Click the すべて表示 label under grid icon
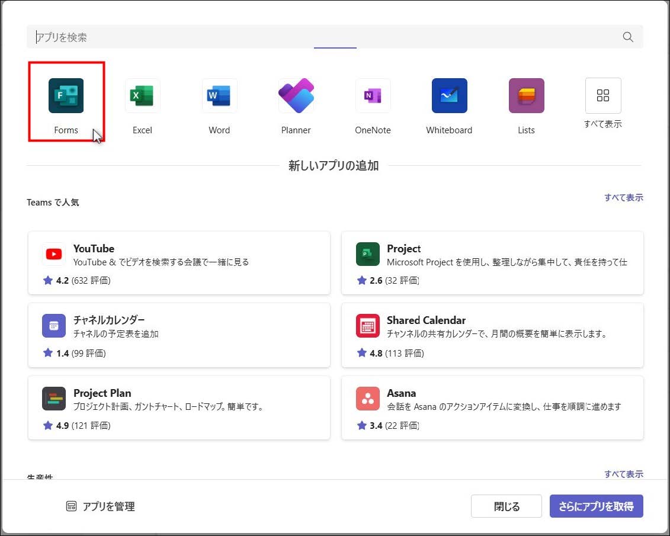670x536 pixels. (603, 124)
